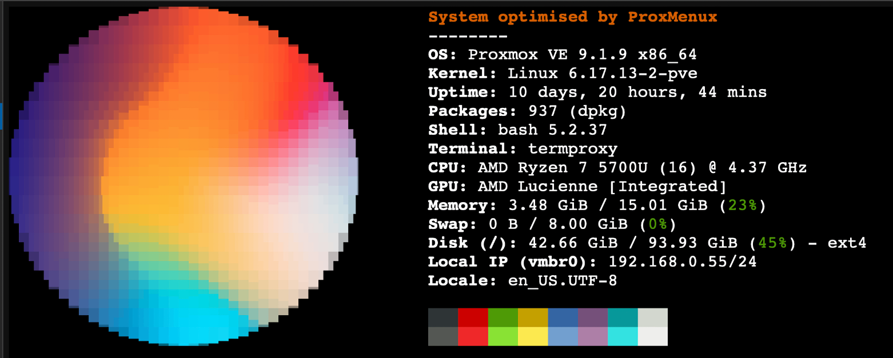The image size is (893, 358).
Task: Click the green "45%" disk percentage
Action: click(x=772, y=243)
